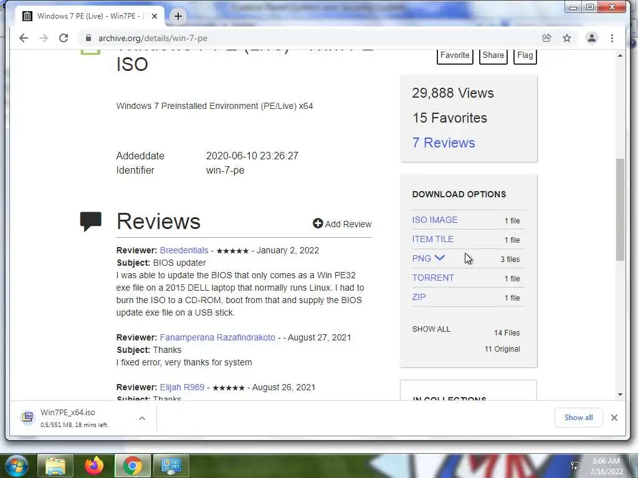The image size is (638, 478).
Task: Download the ISO IMAGE option
Action: (x=434, y=220)
